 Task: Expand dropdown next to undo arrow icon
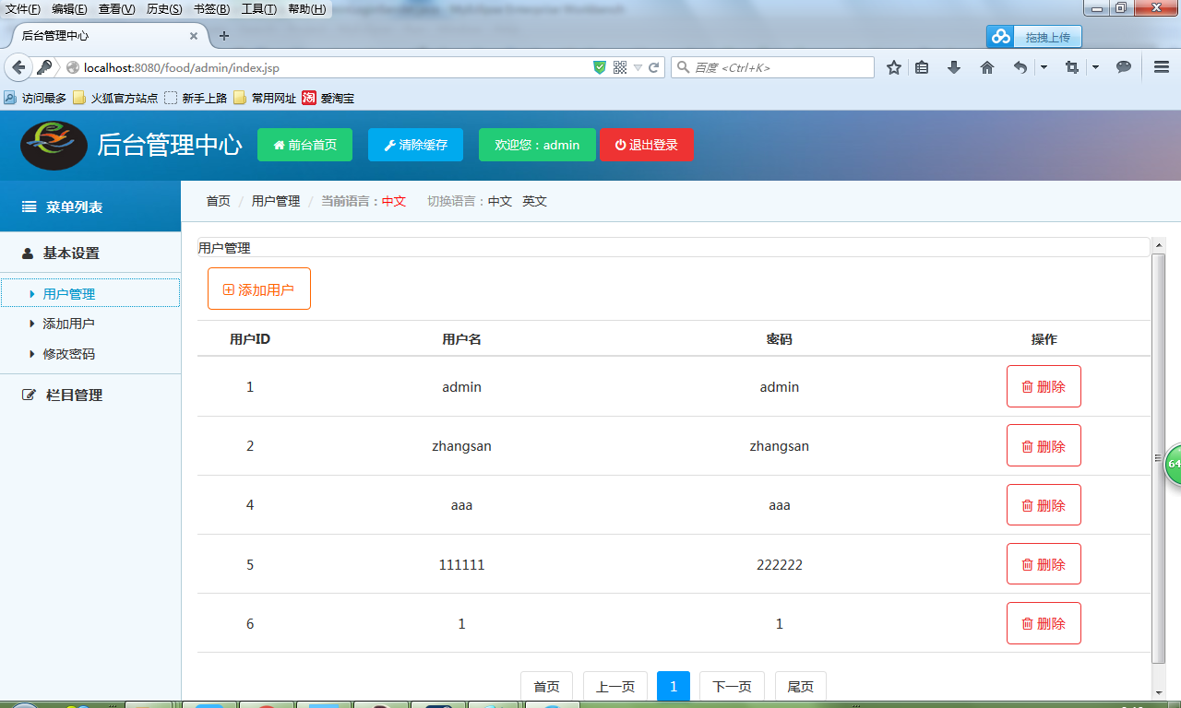coord(1044,67)
